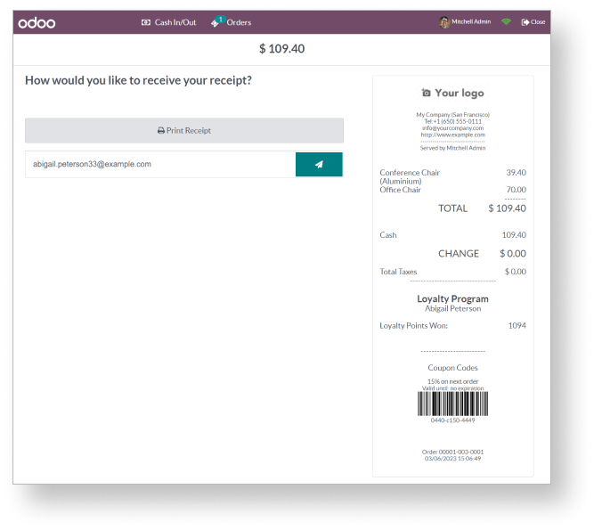Send receipt by email with paper plane button

319,165
